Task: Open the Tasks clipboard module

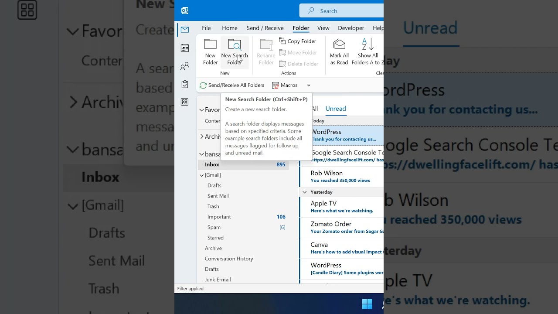Action: 185,84
